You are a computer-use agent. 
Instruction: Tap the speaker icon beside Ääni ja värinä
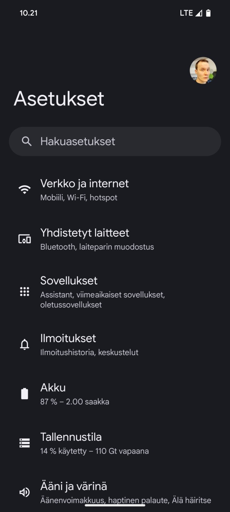(x=25, y=492)
